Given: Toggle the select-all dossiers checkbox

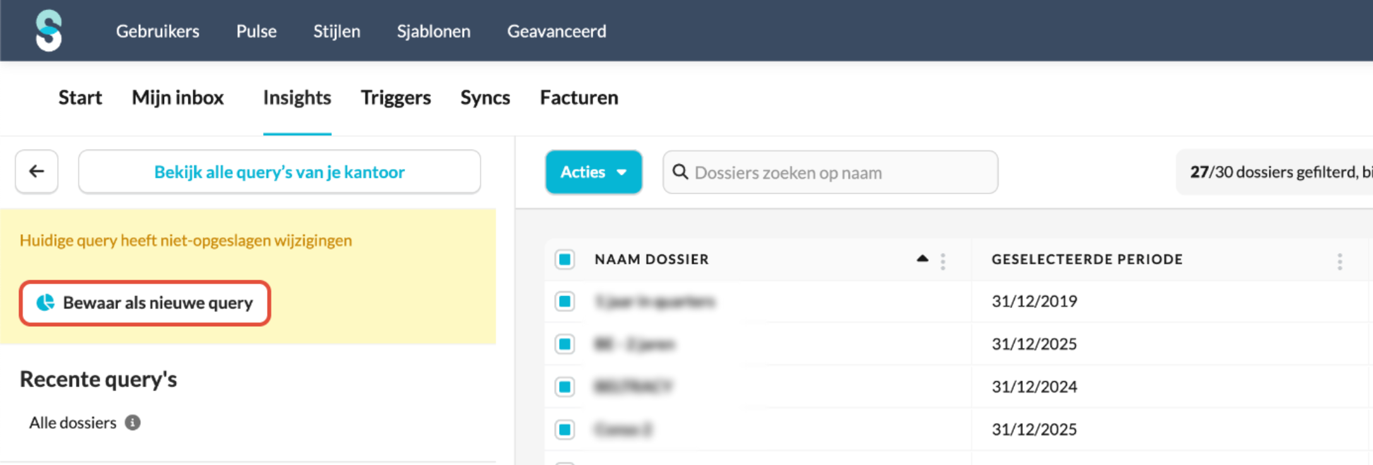Looking at the screenshot, I should tap(565, 259).
